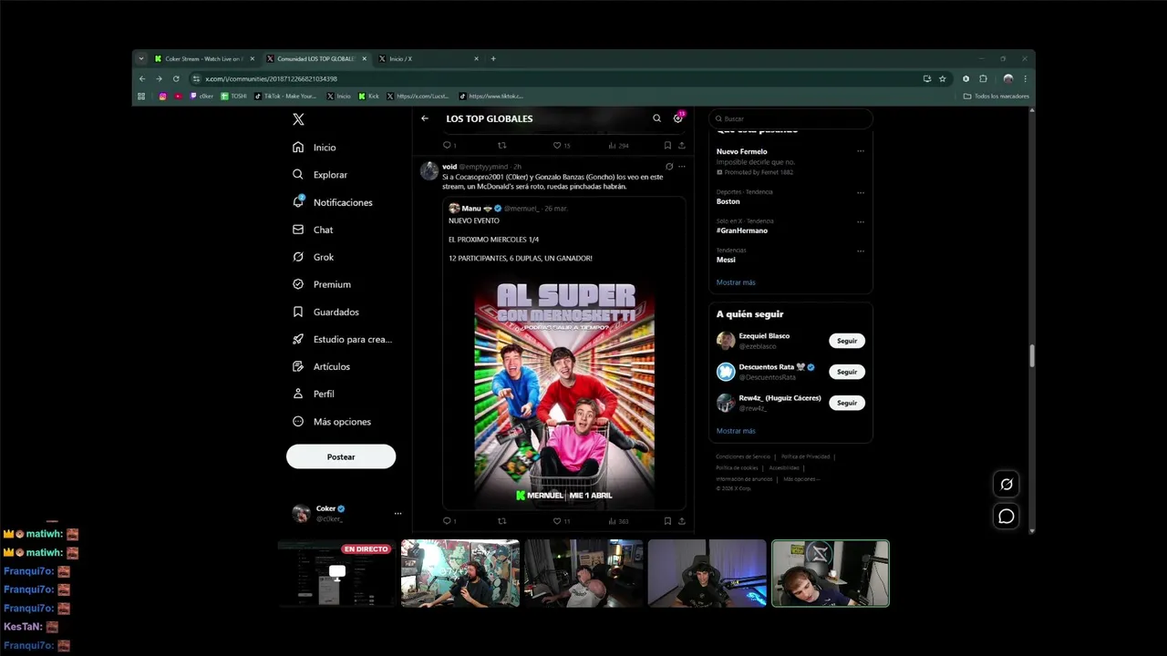Expand Más opciones in sidebar

(x=332, y=422)
